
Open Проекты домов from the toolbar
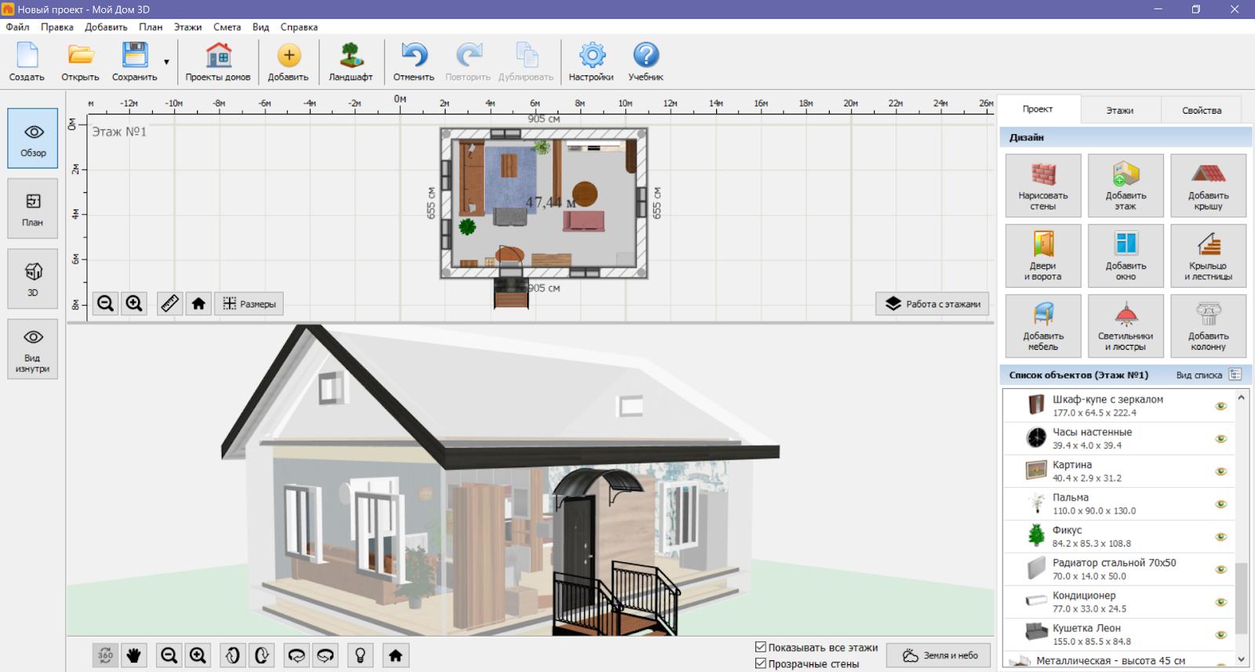(218, 62)
